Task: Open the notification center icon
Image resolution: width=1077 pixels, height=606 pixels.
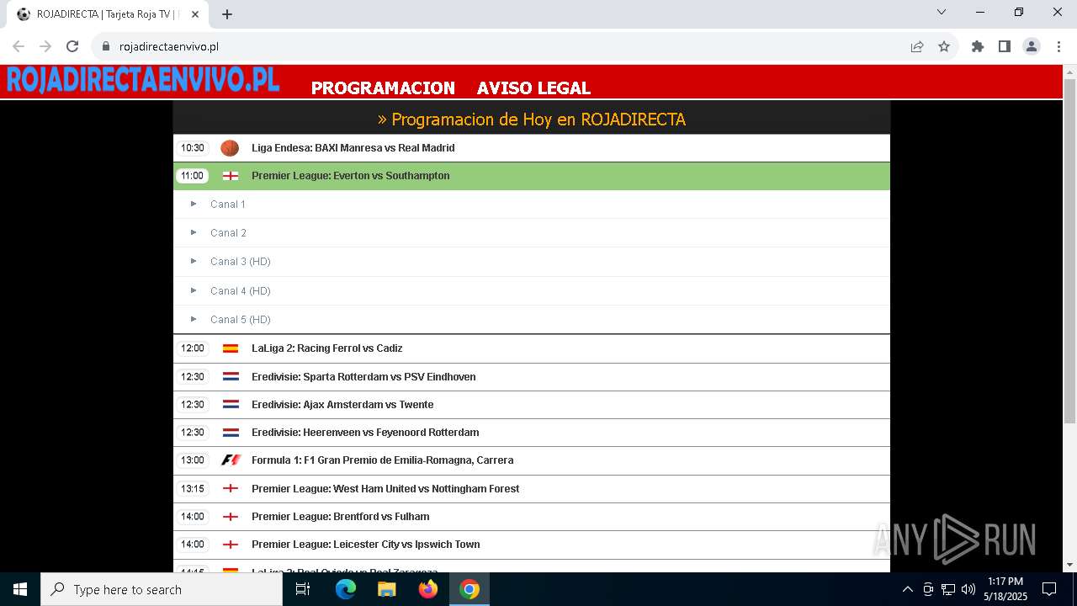Action: [x=1049, y=589]
